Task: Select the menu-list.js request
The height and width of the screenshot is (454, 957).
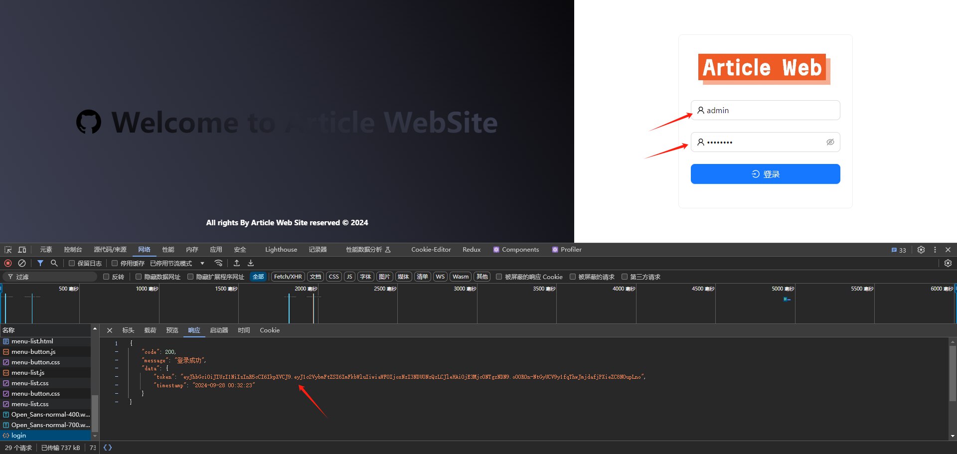Action: tap(45, 373)
